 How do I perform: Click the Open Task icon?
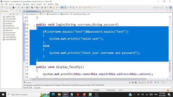point(54,8)
